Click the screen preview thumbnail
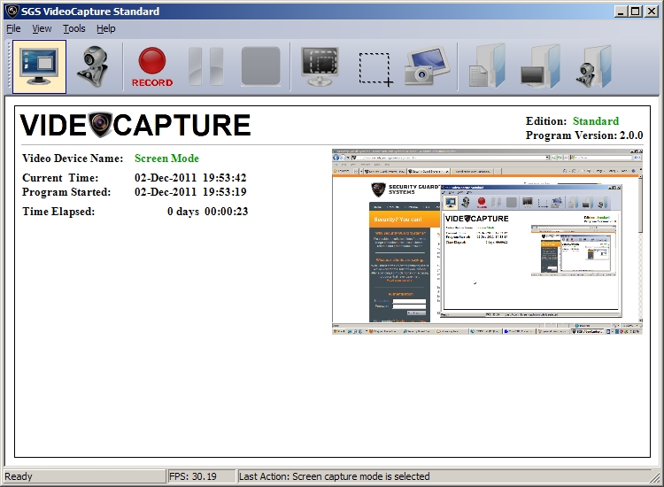Screen dimensions: 664x487 pyautogui.click(x=488, y=242)
